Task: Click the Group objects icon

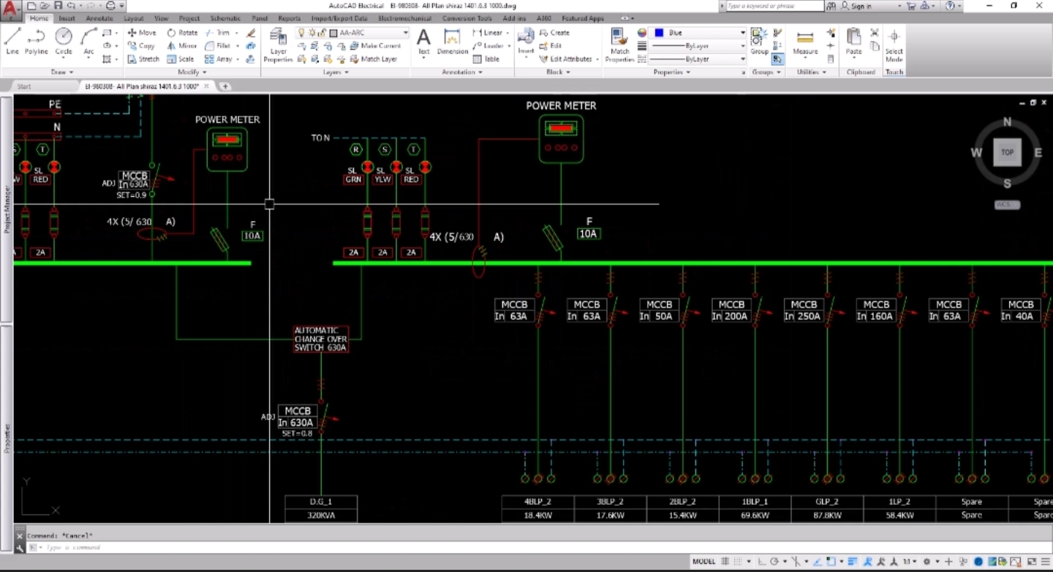Action: (x=759, y=42)
